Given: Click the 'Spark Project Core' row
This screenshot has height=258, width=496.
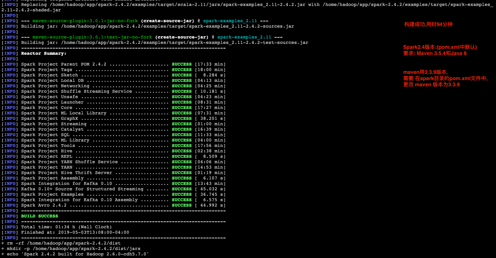Looking at the screenshot, I should pyautogui.click(x=114, y=108).
